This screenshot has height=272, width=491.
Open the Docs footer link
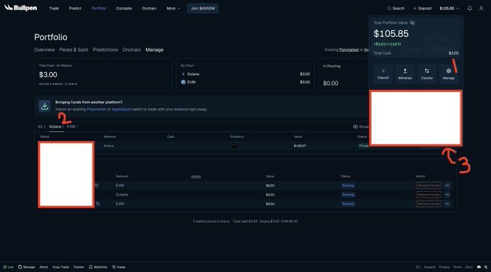(x=469, y=267)
